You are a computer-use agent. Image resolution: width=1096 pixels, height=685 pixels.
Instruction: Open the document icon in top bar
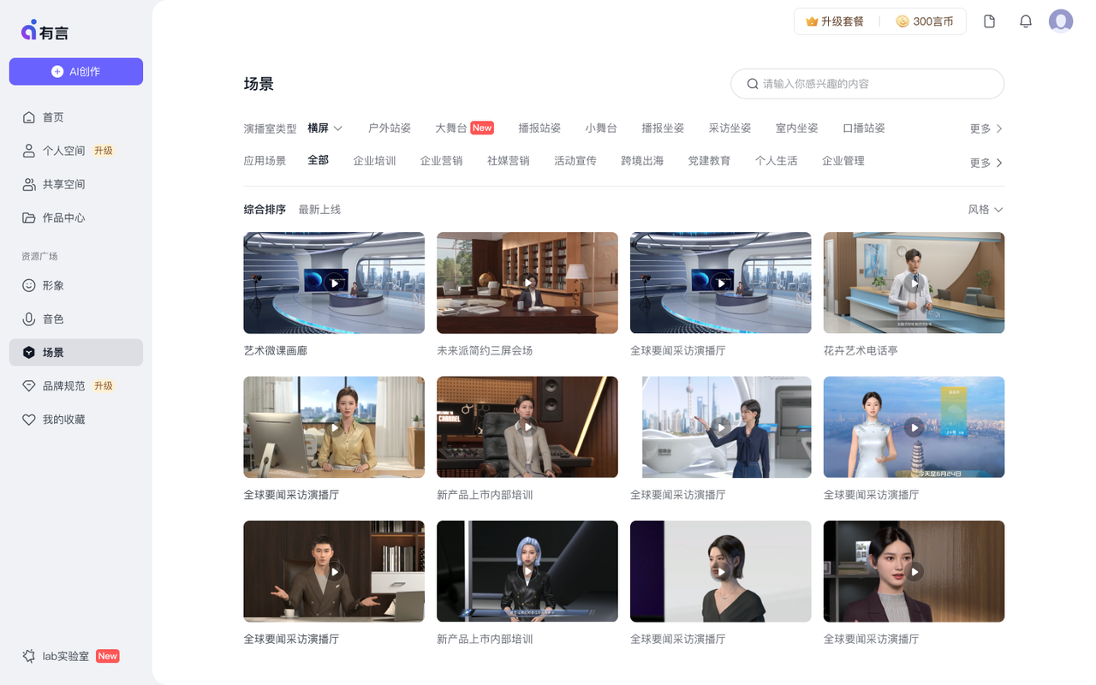pyautogui.click(x=989, y=21)
